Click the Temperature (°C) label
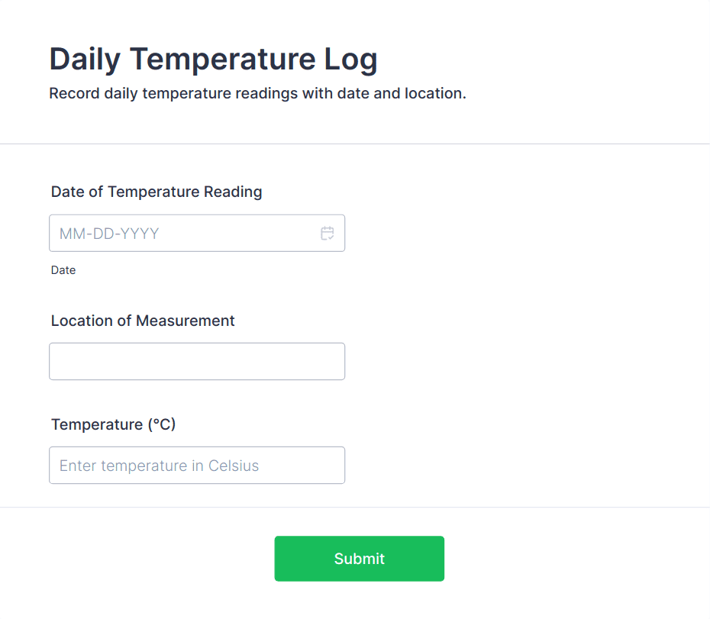710x619 pixels. [113, 424]
